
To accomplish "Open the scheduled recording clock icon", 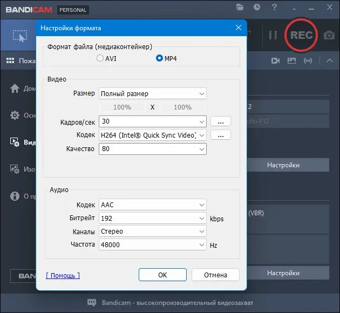I will 257,7.
